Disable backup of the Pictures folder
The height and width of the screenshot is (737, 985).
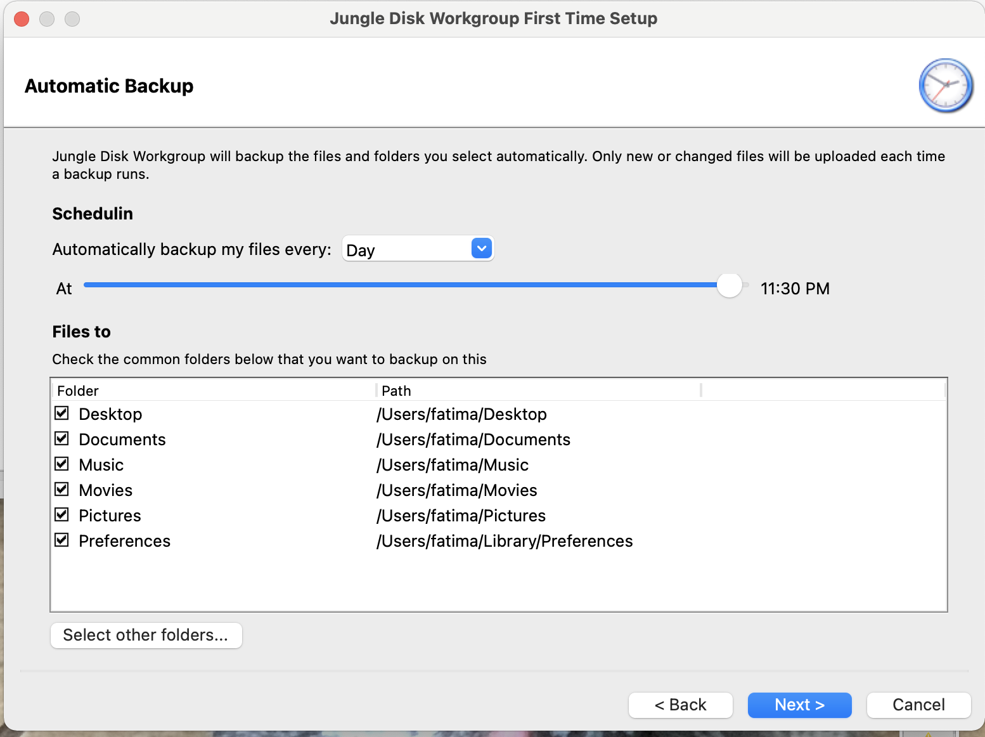tap(61, 515)
